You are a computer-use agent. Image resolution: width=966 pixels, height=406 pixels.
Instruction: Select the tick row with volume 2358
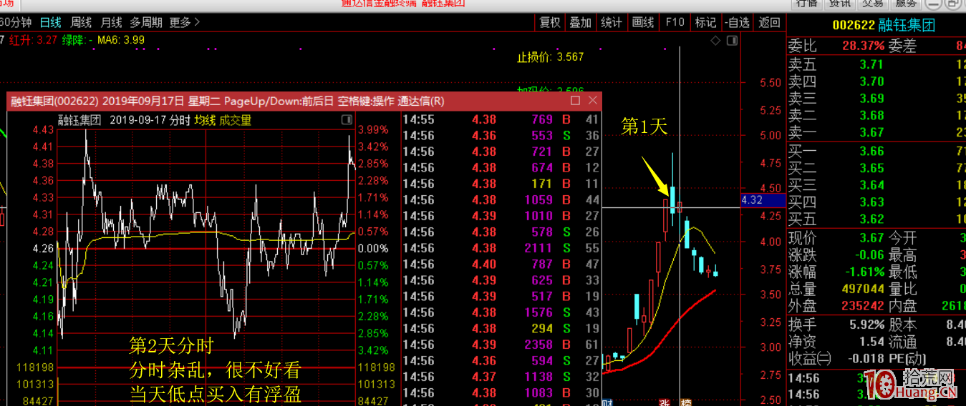pos(501,345)
